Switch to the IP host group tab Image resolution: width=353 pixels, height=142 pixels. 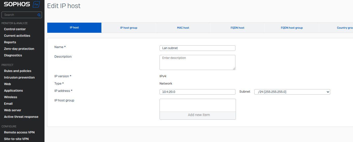tap(128, 28)
